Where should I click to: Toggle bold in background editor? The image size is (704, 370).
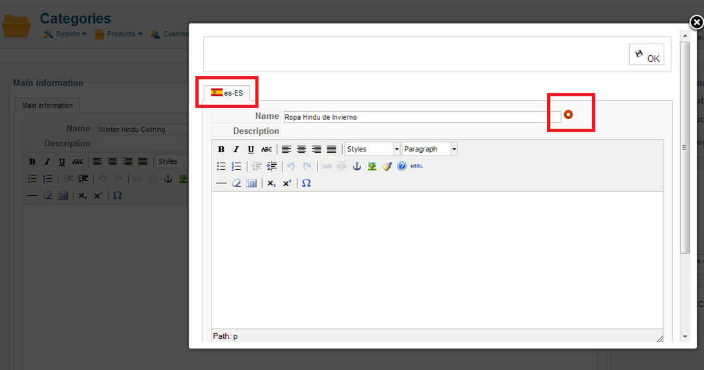coord(32,162)
